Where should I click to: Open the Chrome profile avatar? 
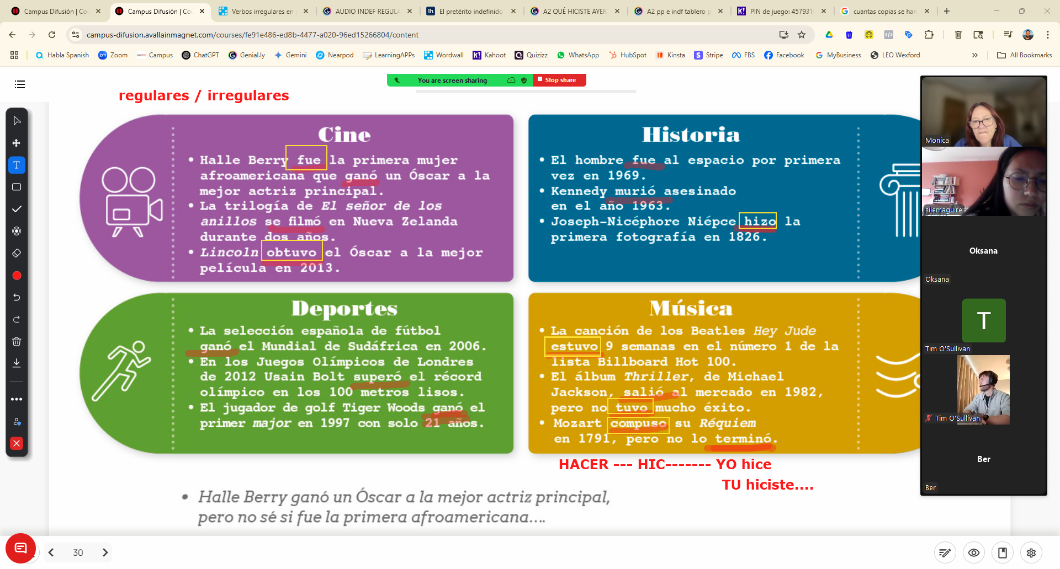[x=1028, y=35]
